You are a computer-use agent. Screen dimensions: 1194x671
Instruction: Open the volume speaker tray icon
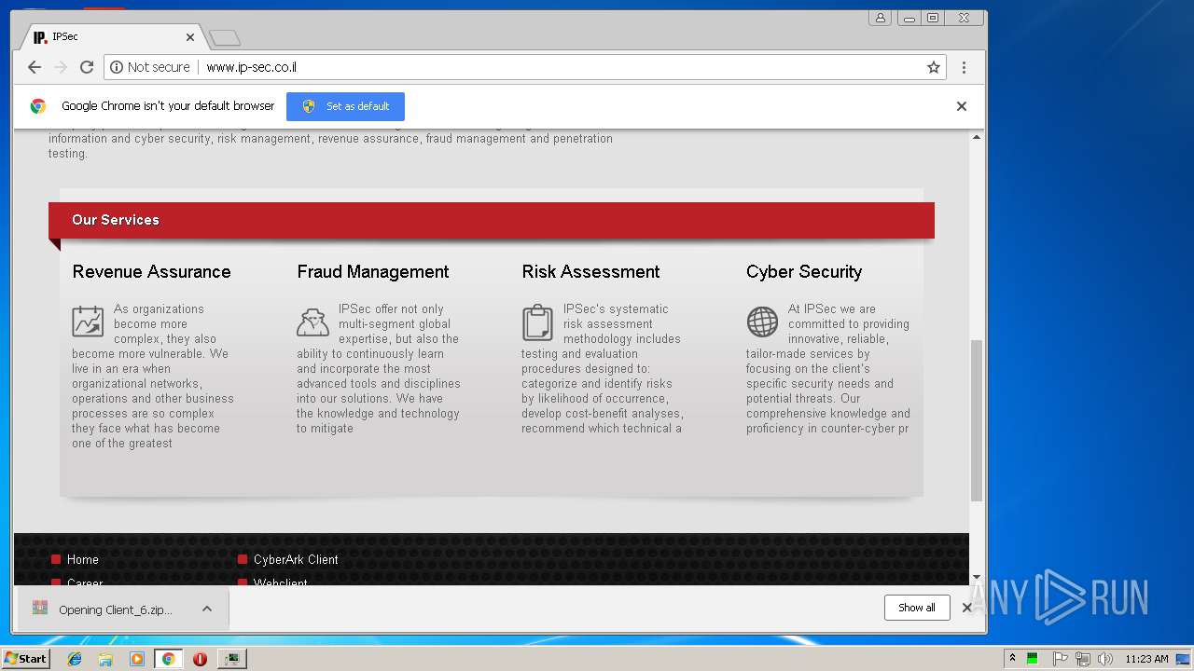pyautogui.click(x=1104, y=659)
